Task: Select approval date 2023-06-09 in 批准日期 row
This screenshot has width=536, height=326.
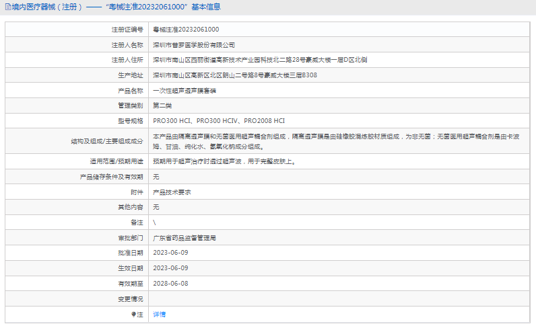Action: (170, 253)
